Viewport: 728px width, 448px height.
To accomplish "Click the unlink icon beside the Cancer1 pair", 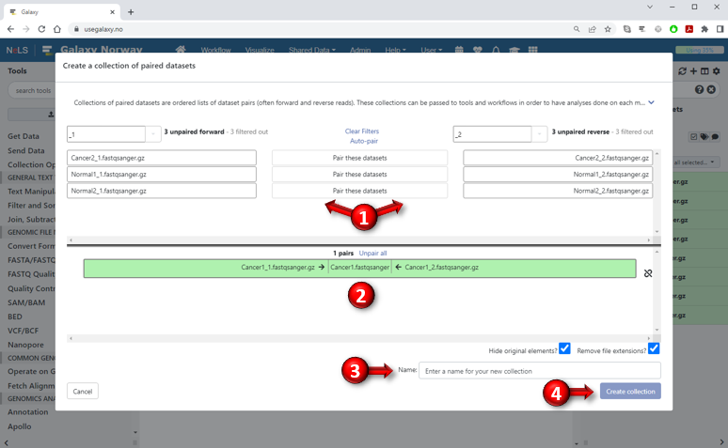I will 648,273.
